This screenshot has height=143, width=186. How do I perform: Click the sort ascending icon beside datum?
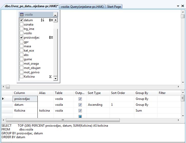(x=43, y=20)
